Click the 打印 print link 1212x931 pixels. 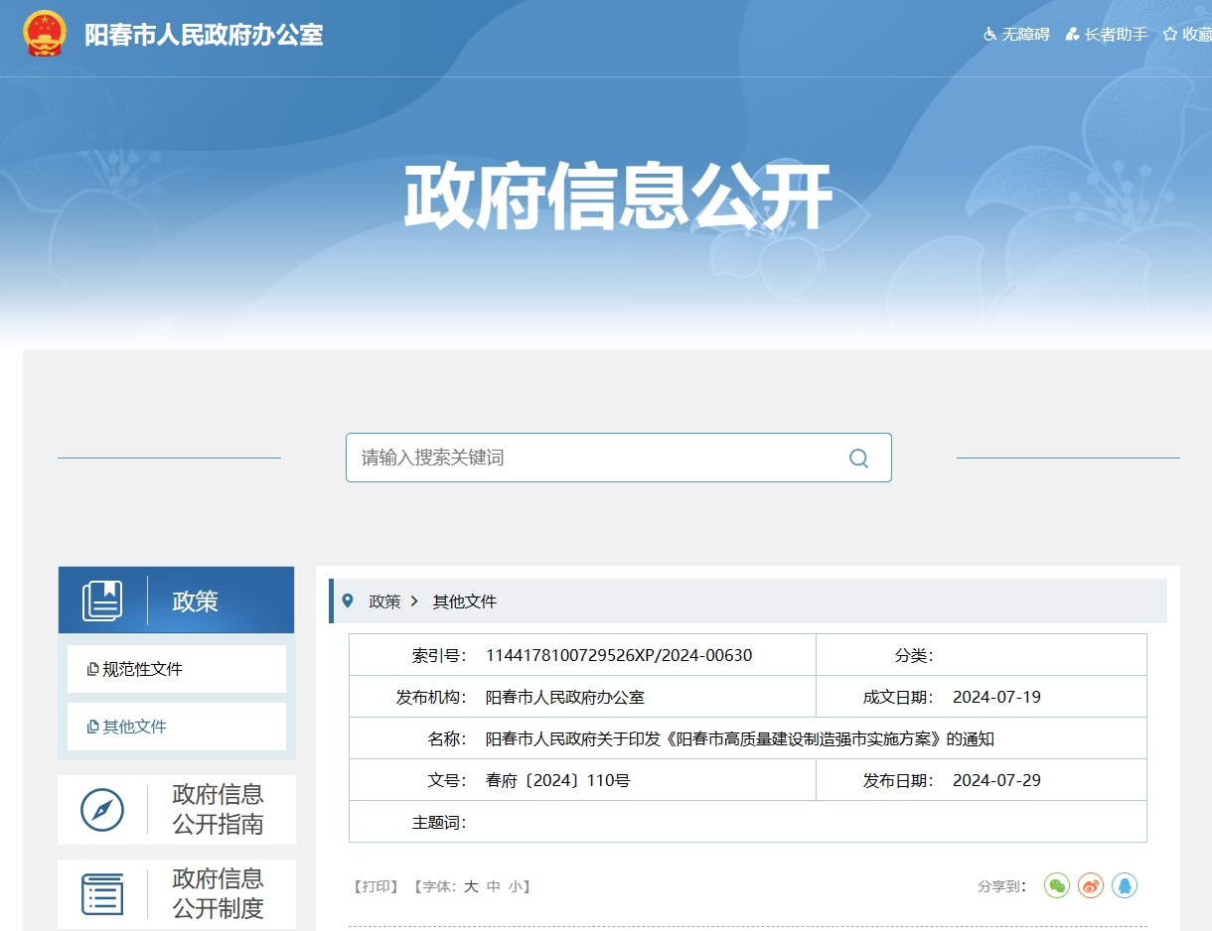(x=376, y=886)
